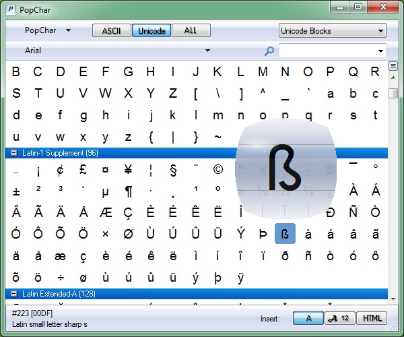This screenshot has width=404, height=337.
Task: Click the block list icon above the scrollbar
Action: (x=393, y=66)
